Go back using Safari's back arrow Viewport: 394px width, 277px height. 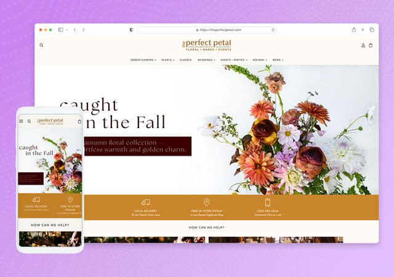(74, 30)
